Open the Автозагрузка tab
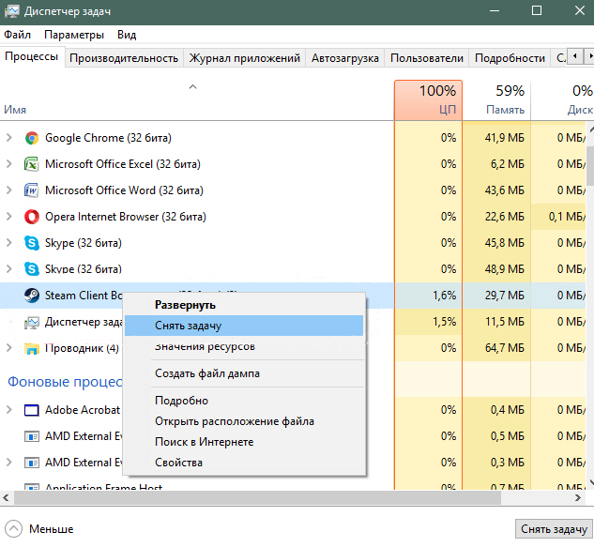 point(346,58)
